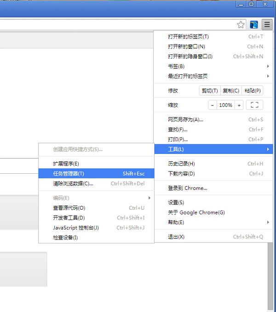Screen dimensions: 276x312
Task: Close the Chrome hamburger menu button
Action: tap(267, 25)
